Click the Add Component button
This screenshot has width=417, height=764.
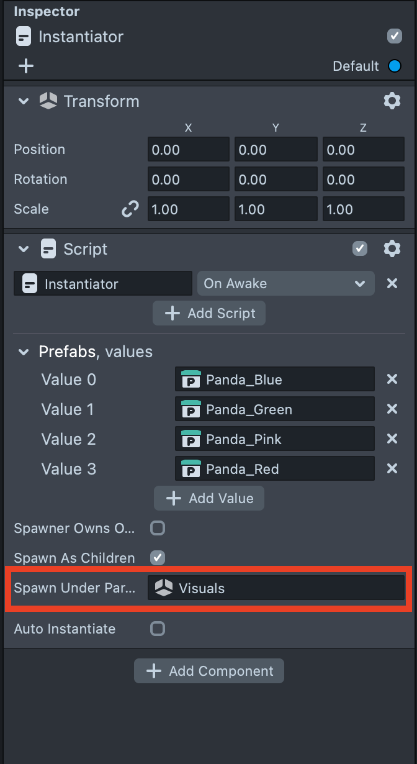(209, 671)
